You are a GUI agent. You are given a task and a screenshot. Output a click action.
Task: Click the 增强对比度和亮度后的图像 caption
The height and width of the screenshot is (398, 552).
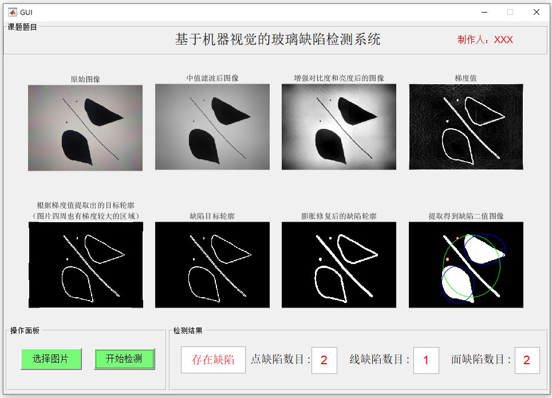tap(338, 78)
